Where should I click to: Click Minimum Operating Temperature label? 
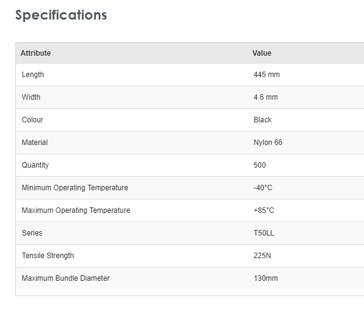coord(75,188)
